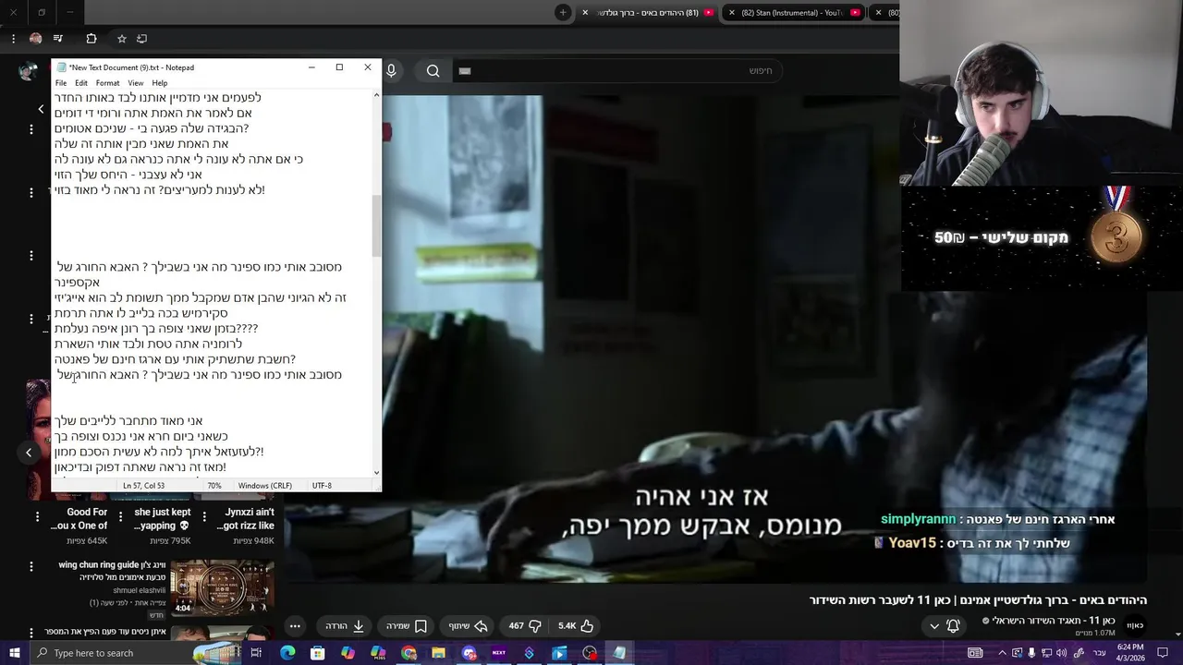Click the 70% zoom indicator in Notepad status bar
Viewport: 1183px width, 665px height.
(214, 486)
